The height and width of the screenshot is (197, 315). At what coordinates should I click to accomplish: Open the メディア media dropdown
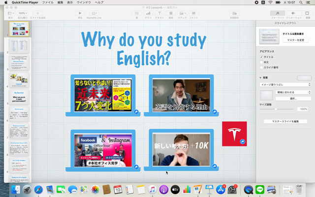(183, 13)
